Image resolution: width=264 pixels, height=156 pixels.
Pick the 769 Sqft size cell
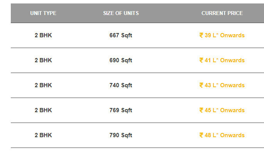click(x=121, y=110)
